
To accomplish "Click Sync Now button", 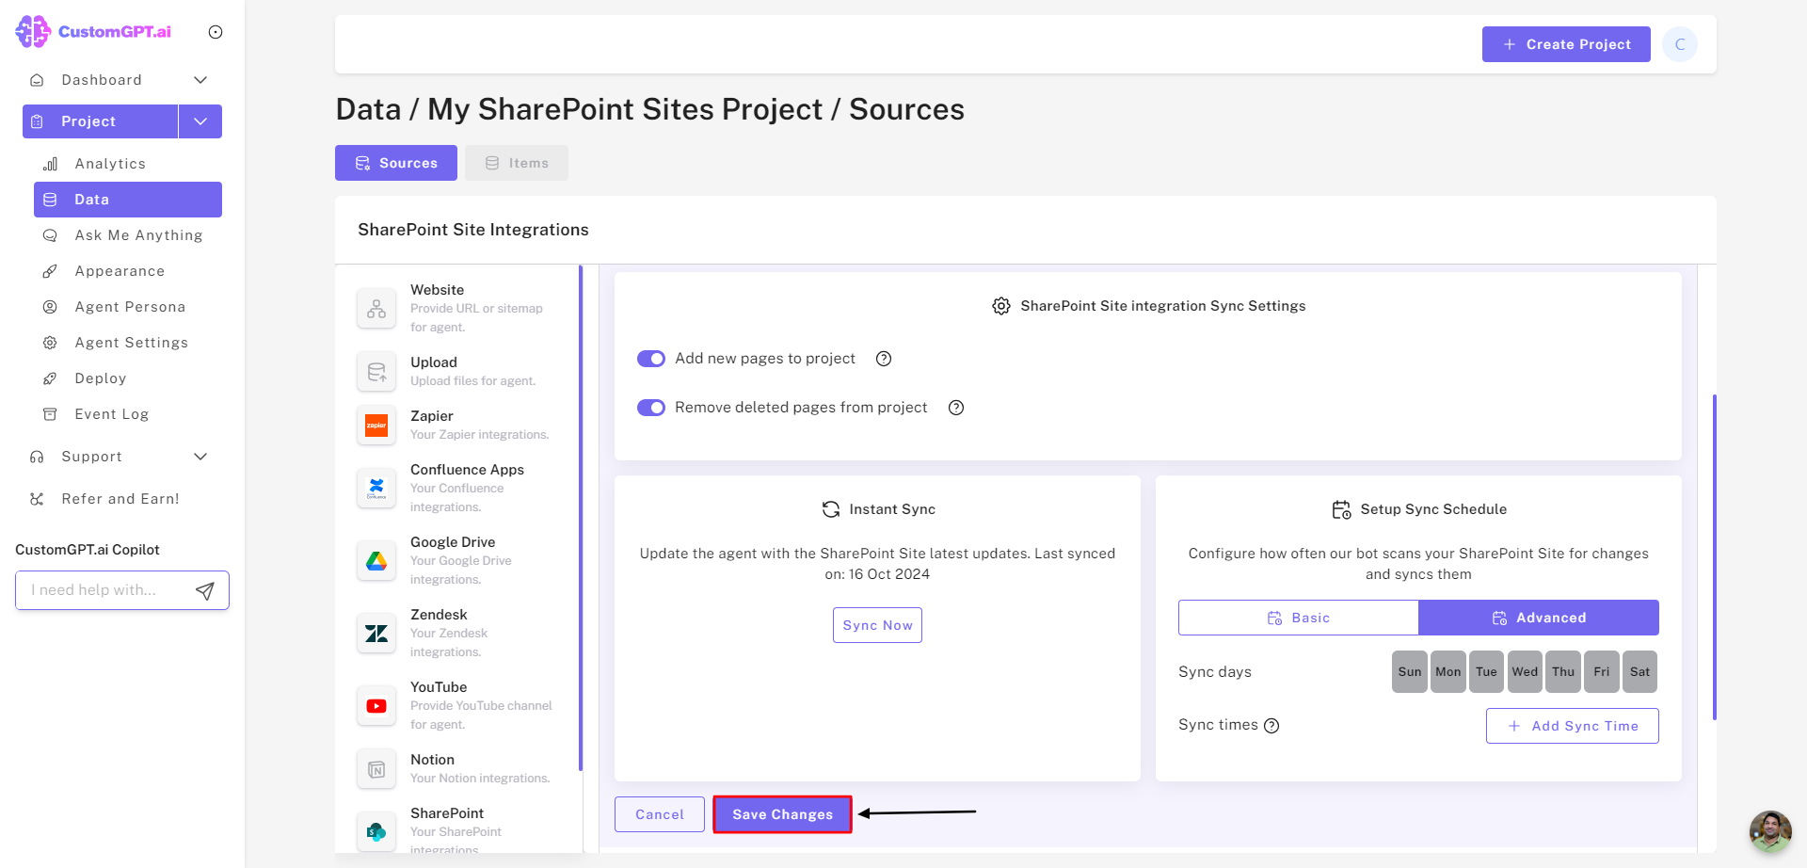I will click(x=877, y=625).
